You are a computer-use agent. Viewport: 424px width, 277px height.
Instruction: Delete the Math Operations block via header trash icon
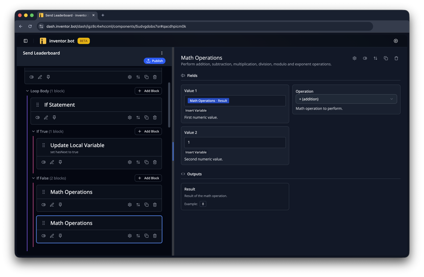coord(396,58)
